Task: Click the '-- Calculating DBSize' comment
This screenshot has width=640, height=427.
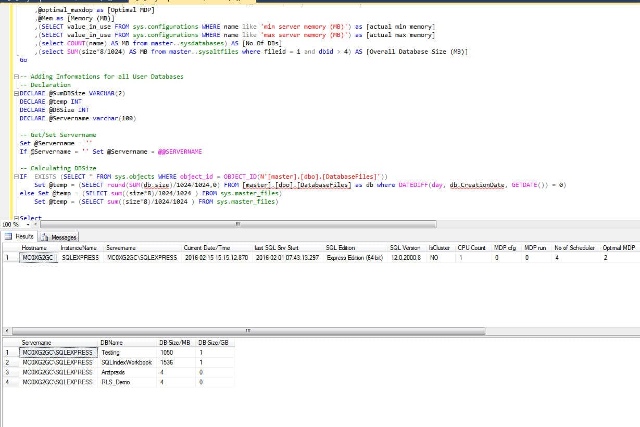Action: [x=58, y=168]
